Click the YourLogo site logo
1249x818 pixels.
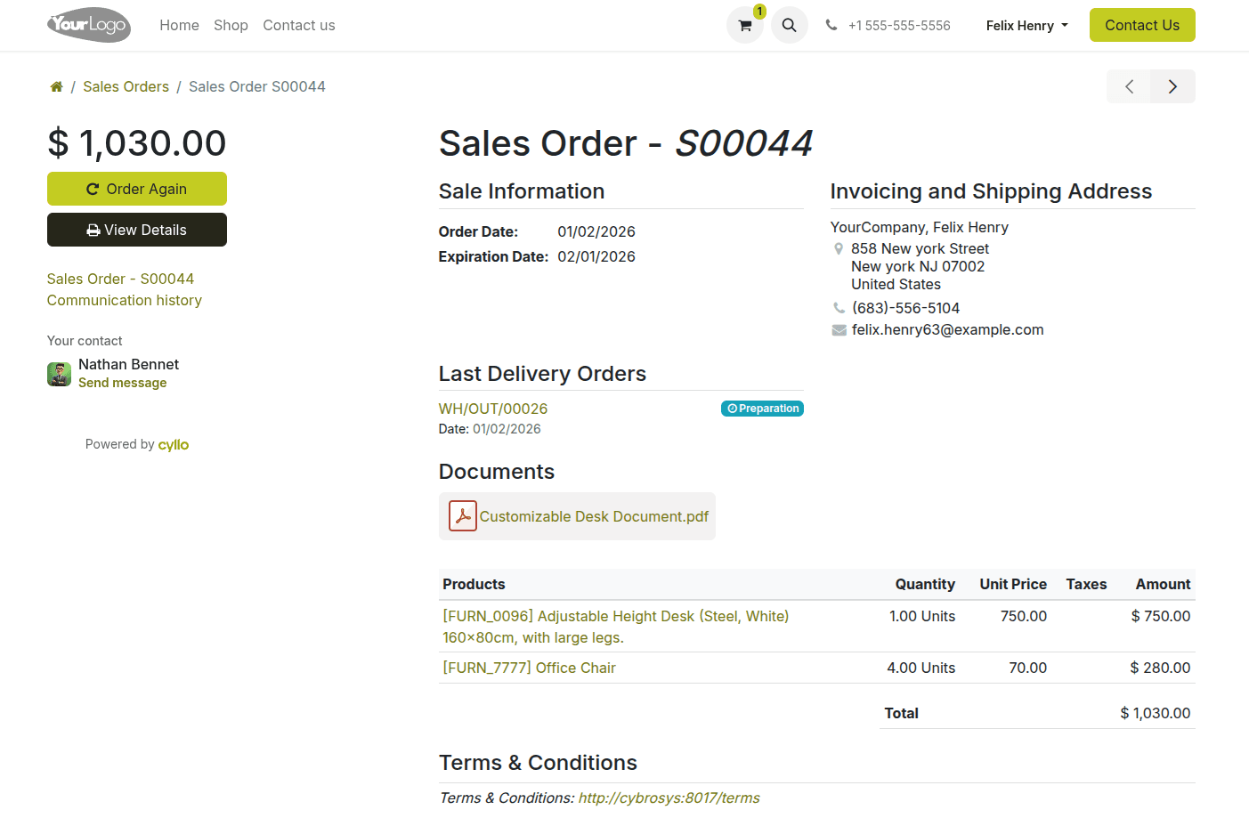click(89, 25)
